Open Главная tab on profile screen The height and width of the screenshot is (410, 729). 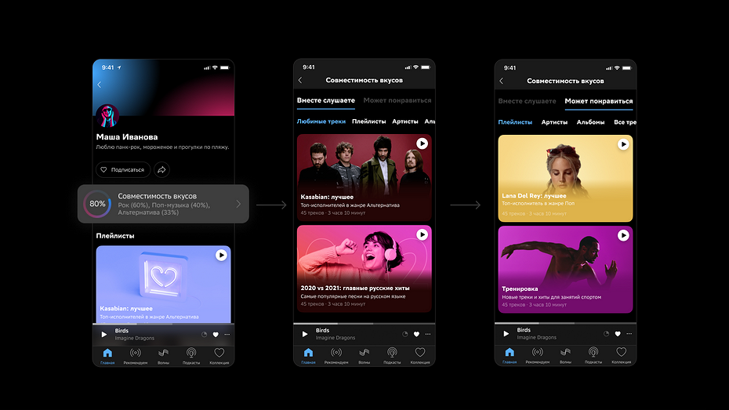point(107,356)
